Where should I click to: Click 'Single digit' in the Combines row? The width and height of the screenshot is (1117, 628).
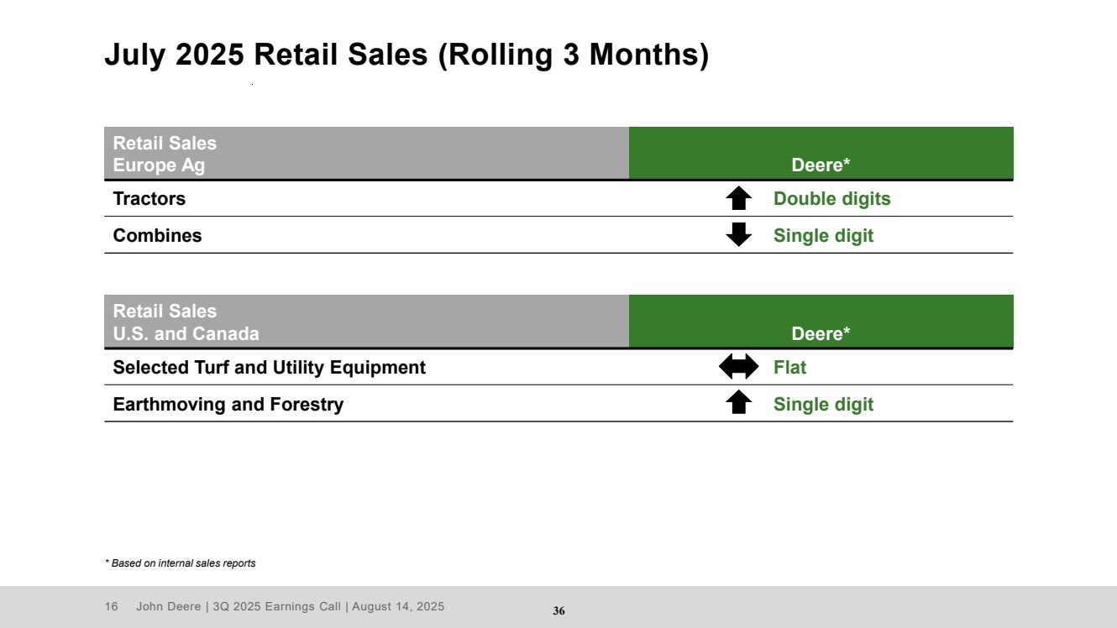coord(823,236)
